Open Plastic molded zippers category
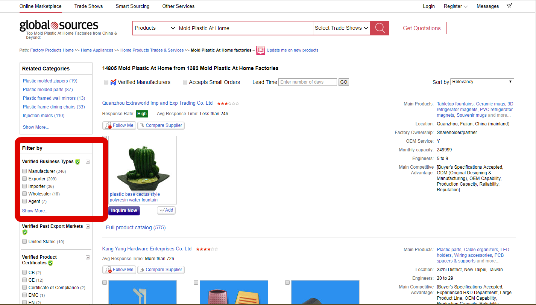The height and width of the screenshot is (305, 536). (x=50, y=81)
